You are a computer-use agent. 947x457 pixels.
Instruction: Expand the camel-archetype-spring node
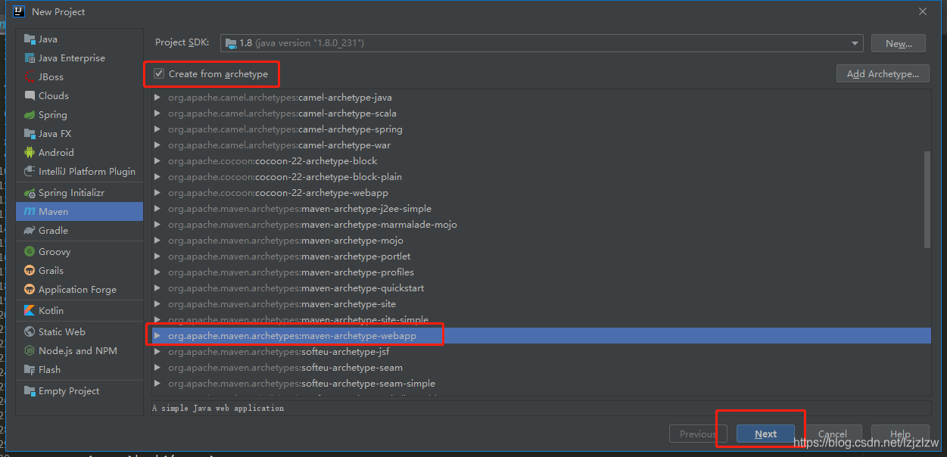(x=157, y=129)
